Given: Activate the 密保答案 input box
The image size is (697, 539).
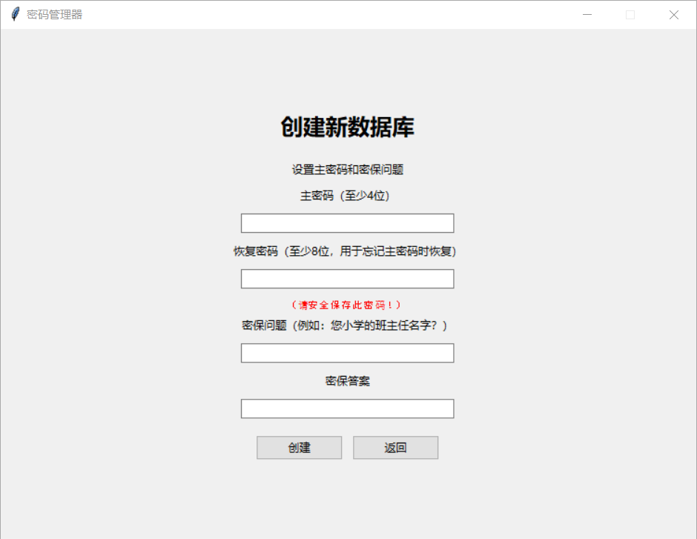Looking at the screenshot, I should coord(347,409).
